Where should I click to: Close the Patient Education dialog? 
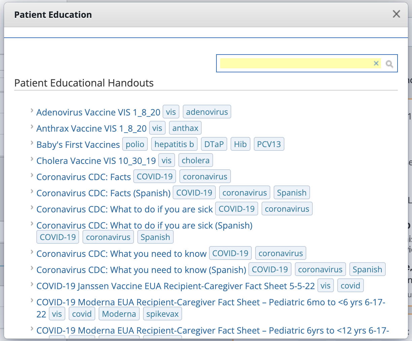click(396, 14)
